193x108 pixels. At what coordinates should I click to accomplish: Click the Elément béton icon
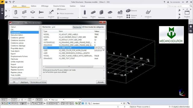point(128,16)
